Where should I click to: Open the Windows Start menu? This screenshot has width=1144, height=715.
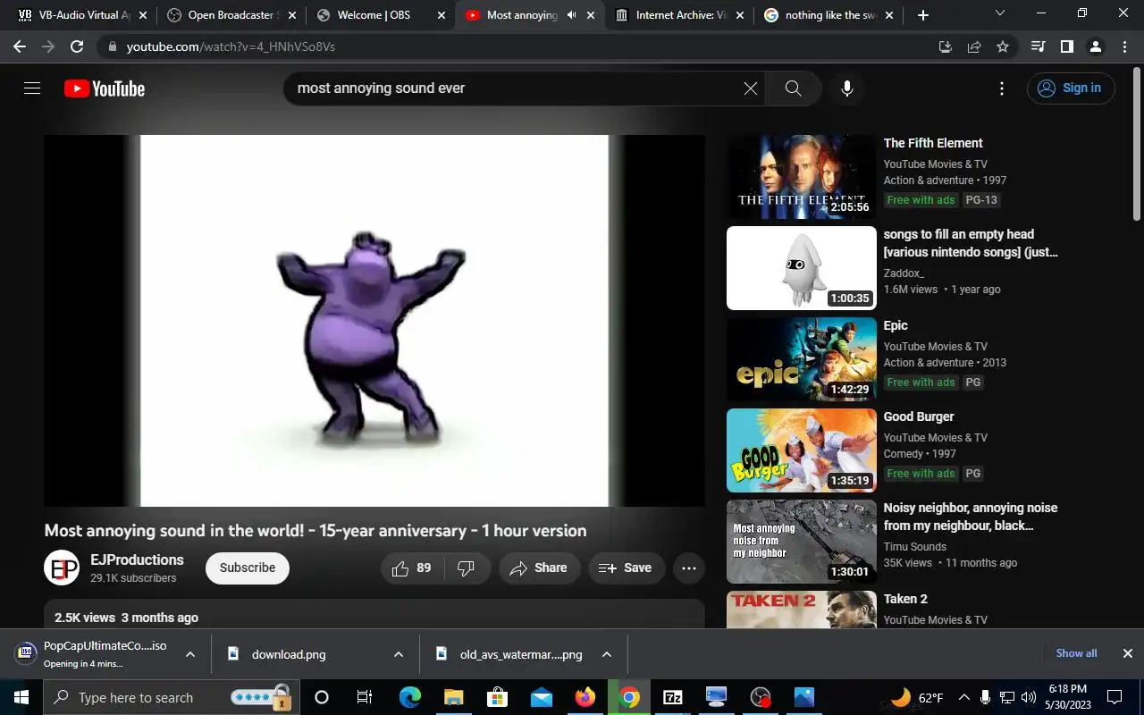(20, 697)
